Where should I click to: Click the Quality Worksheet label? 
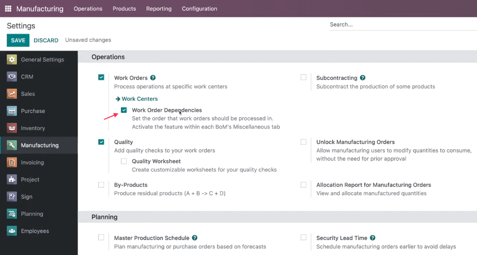[156, 161]
